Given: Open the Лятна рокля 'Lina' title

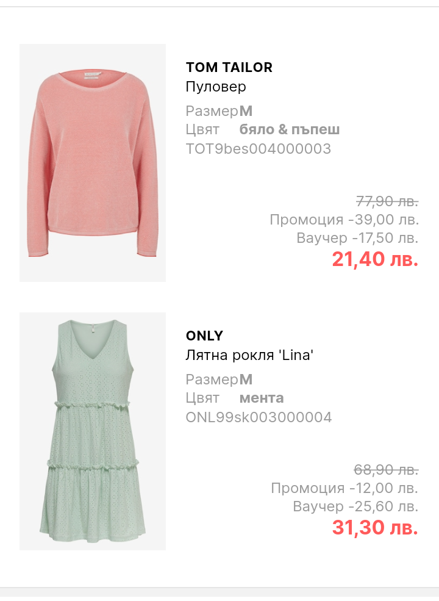Looking at the screenshot, I should pyautogui.click(x=249, y=355).
